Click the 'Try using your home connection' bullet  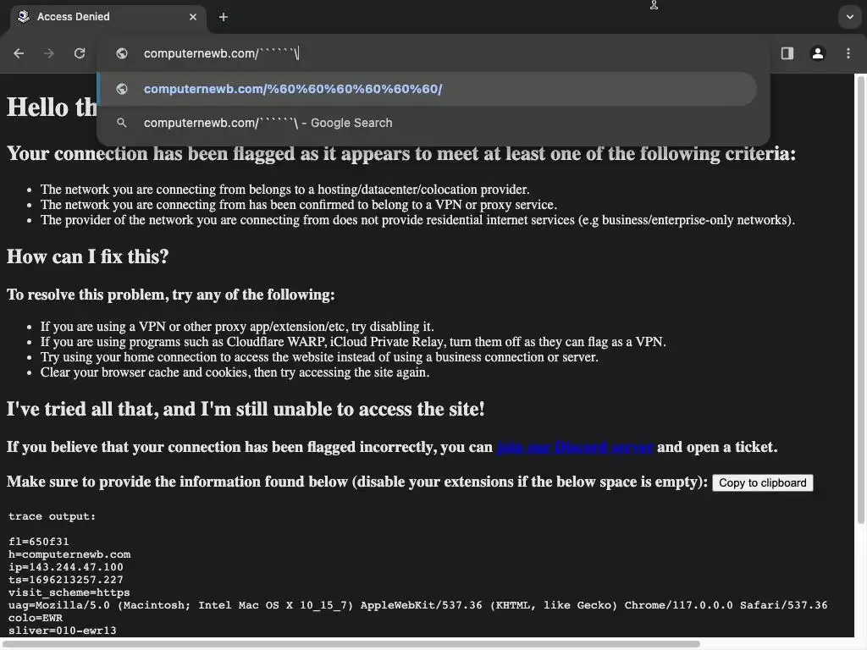[319, 357]
